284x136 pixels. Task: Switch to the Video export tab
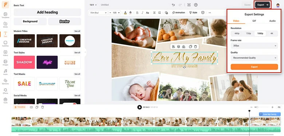coord(236,21)
